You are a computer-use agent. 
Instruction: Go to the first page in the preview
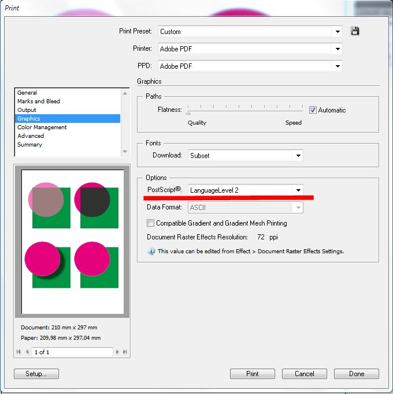(18, 352)
